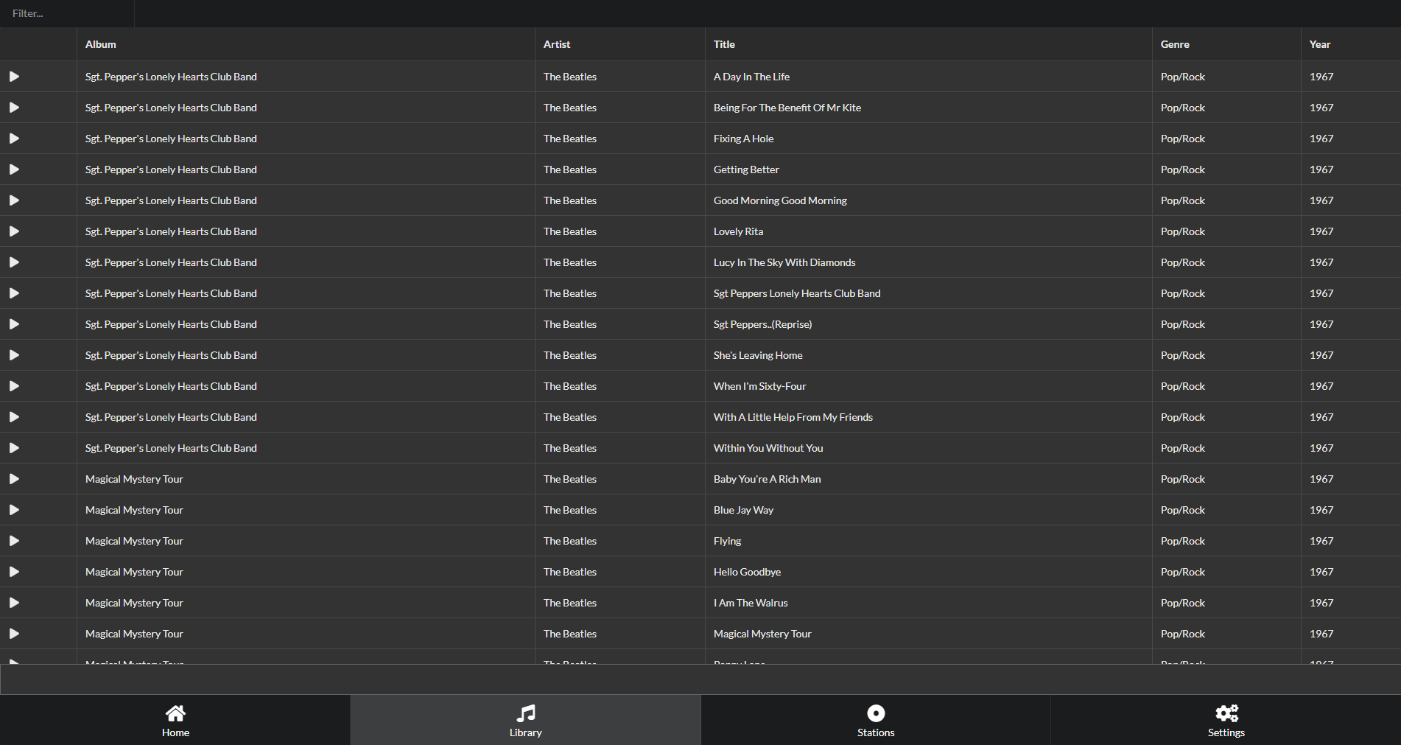Play "When I'm Sixty-Four"
The image size is (1401, 745).
(14, 385)
